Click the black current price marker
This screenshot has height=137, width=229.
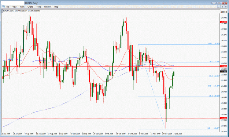tap(224, 71)
